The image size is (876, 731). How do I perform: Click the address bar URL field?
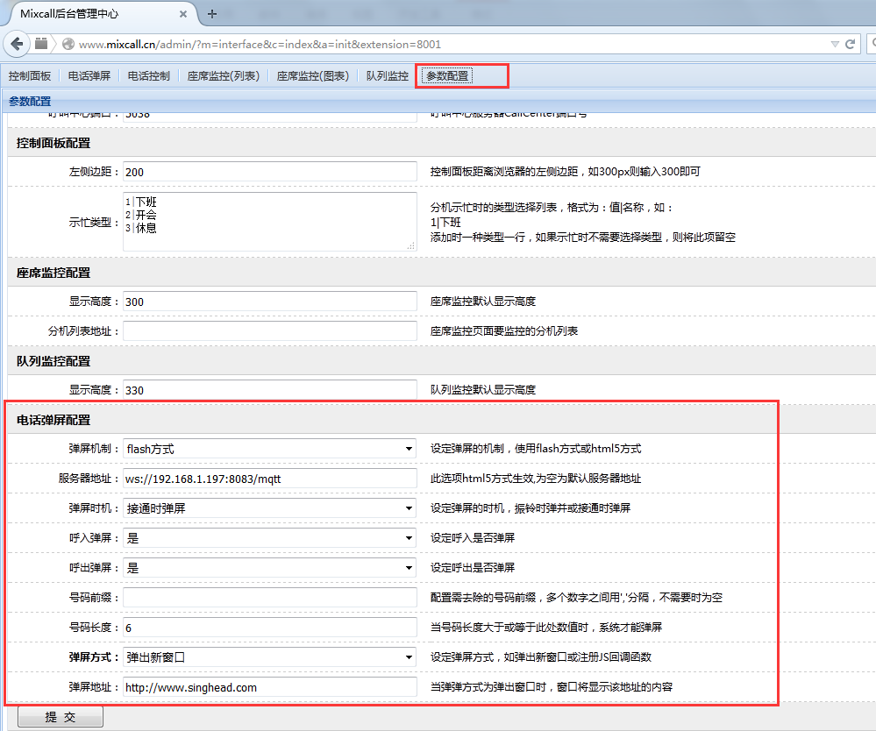(438, 44)
